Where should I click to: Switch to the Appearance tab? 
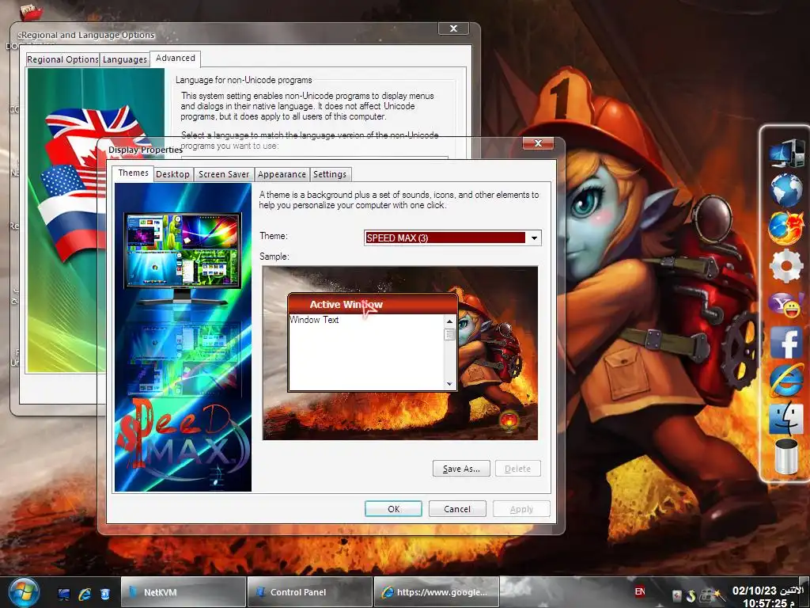(x=282, y=174)
